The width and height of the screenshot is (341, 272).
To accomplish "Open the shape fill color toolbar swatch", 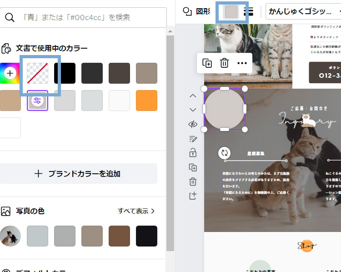I will point(231,11).
